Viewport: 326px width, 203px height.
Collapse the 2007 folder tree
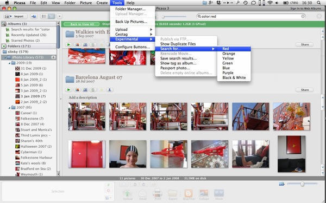coord(10,108)
